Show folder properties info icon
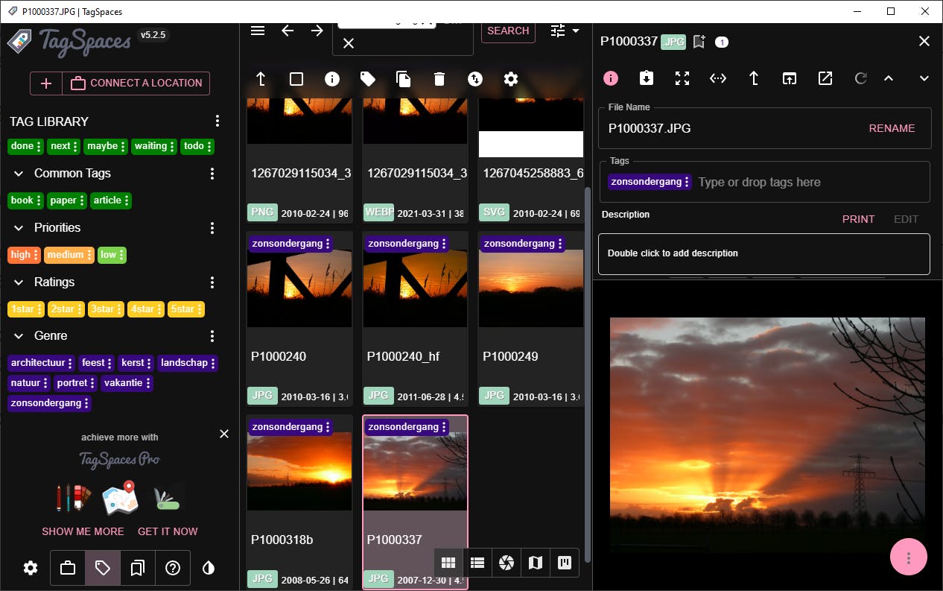The image size is (943, 591). (332, 79)
